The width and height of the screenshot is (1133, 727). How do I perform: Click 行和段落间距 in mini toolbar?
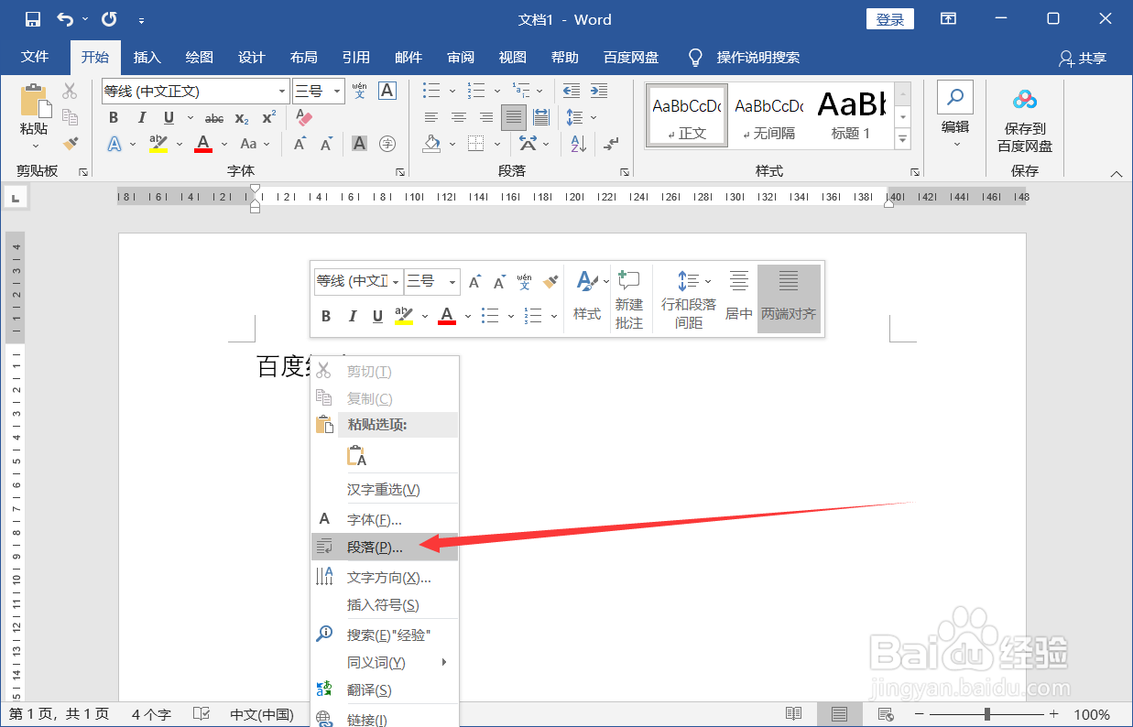689,299
